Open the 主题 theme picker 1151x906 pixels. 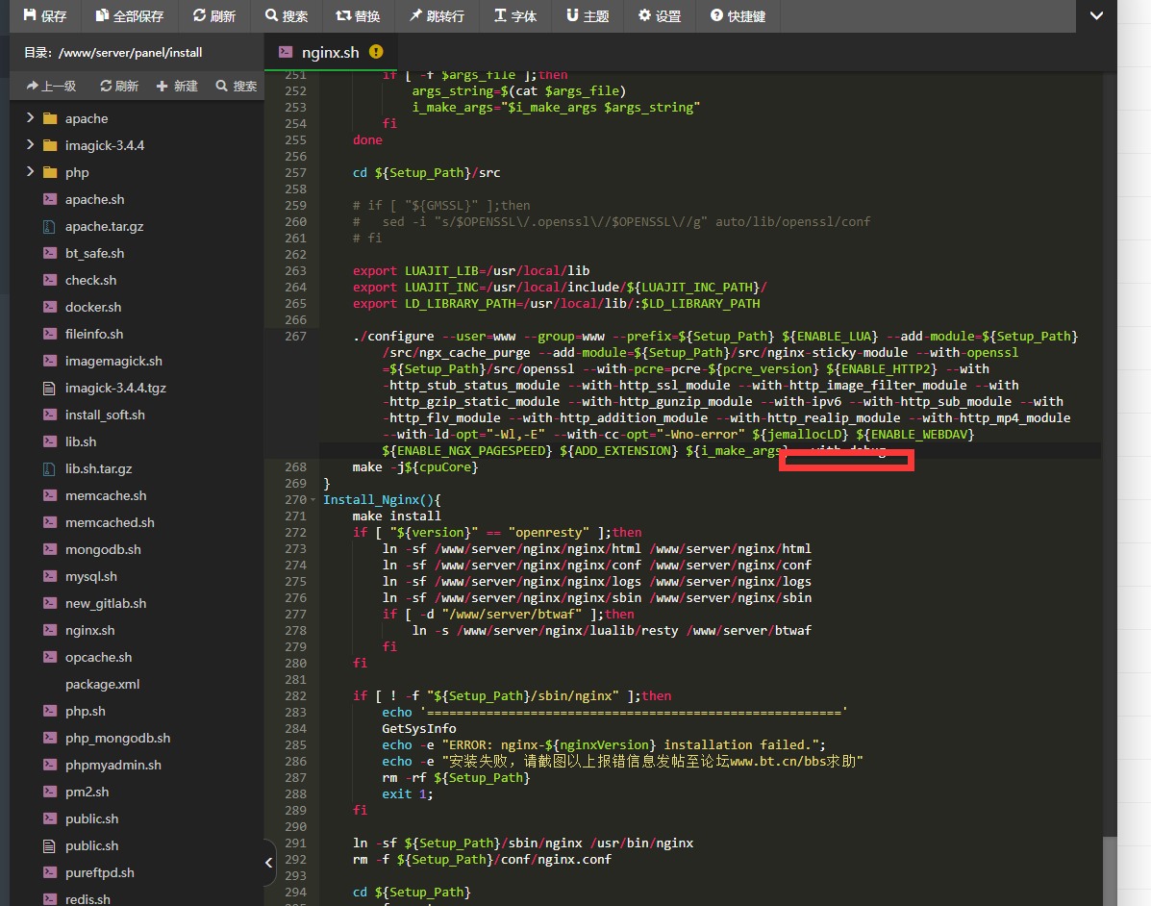click(588, 15)
